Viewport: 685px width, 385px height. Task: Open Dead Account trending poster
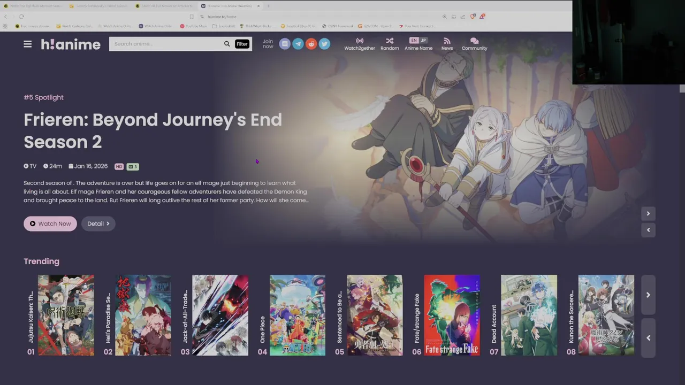coord(529,315)
